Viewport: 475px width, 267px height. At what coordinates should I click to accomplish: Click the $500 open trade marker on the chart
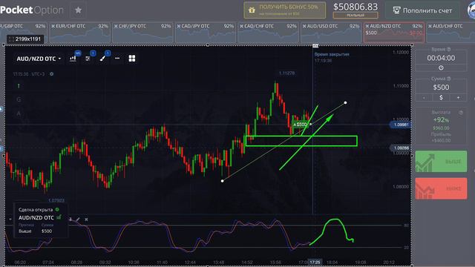[x=300, y=125]
